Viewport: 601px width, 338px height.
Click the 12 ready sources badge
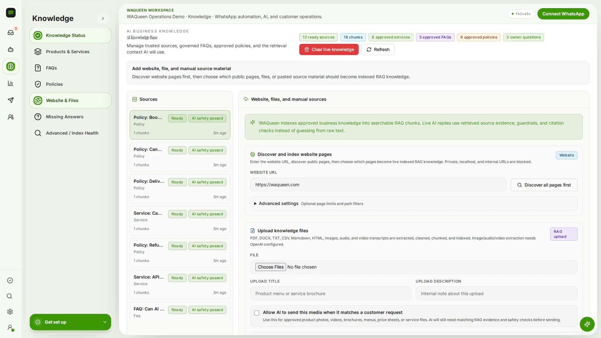[x=318, y=37]
